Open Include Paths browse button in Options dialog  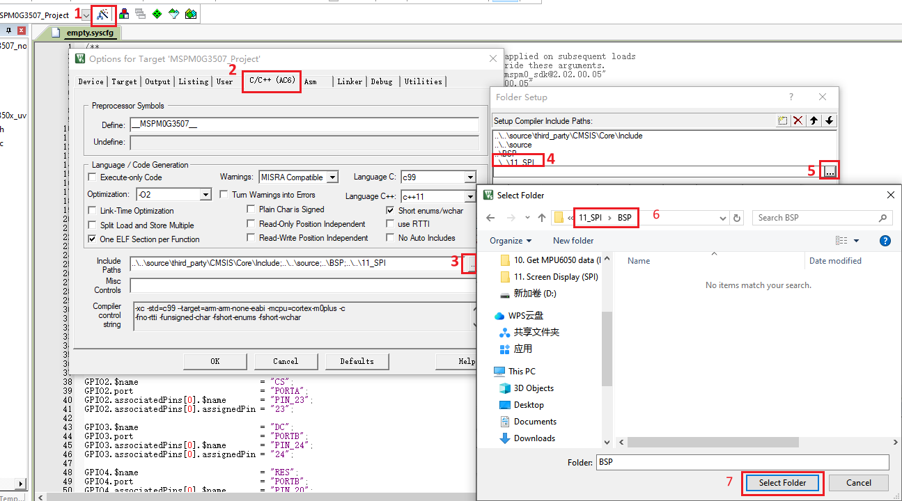click(472, 264)
